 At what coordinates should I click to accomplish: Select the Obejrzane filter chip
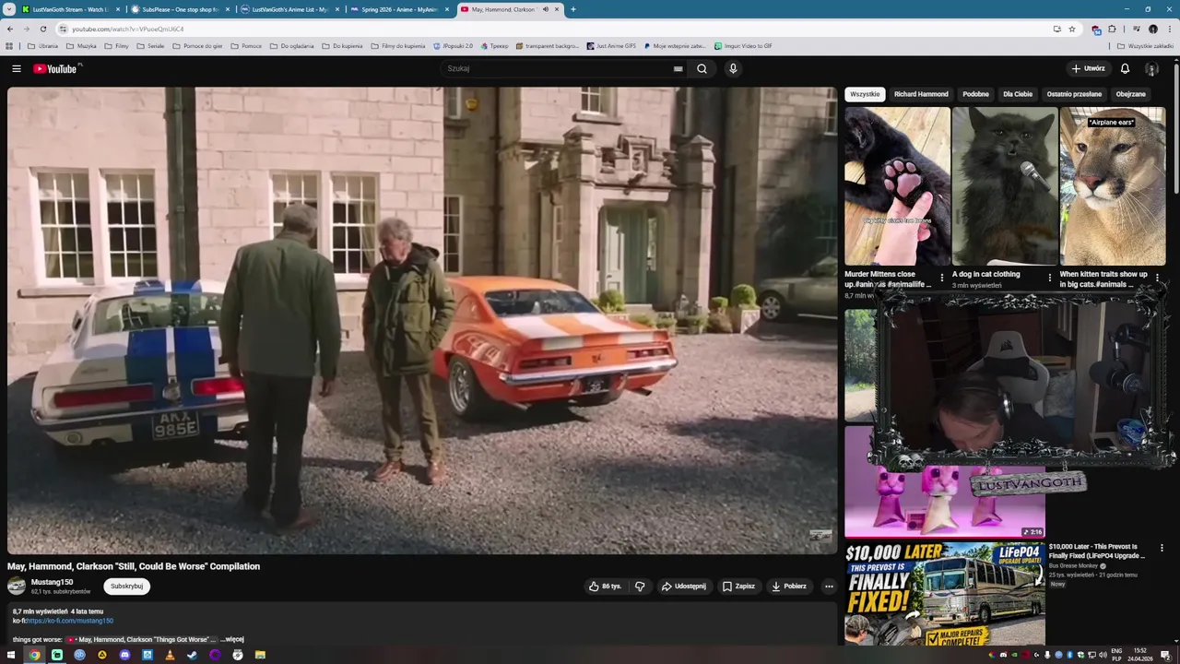1130,94
